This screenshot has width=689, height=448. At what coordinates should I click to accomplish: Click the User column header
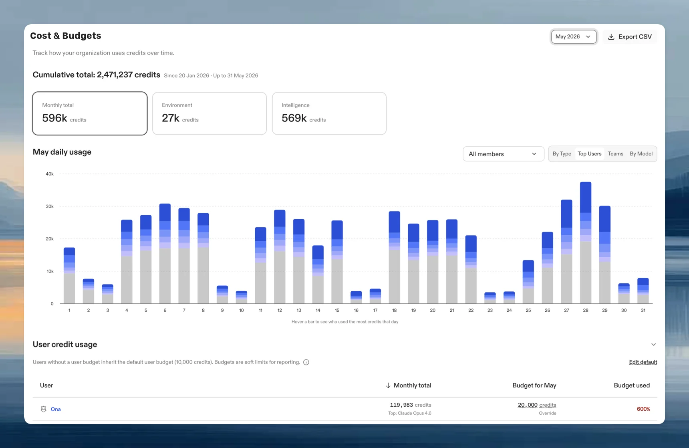click(46, 385)
